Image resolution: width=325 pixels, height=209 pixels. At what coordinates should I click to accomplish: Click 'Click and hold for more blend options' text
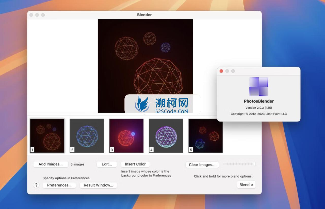223,176
